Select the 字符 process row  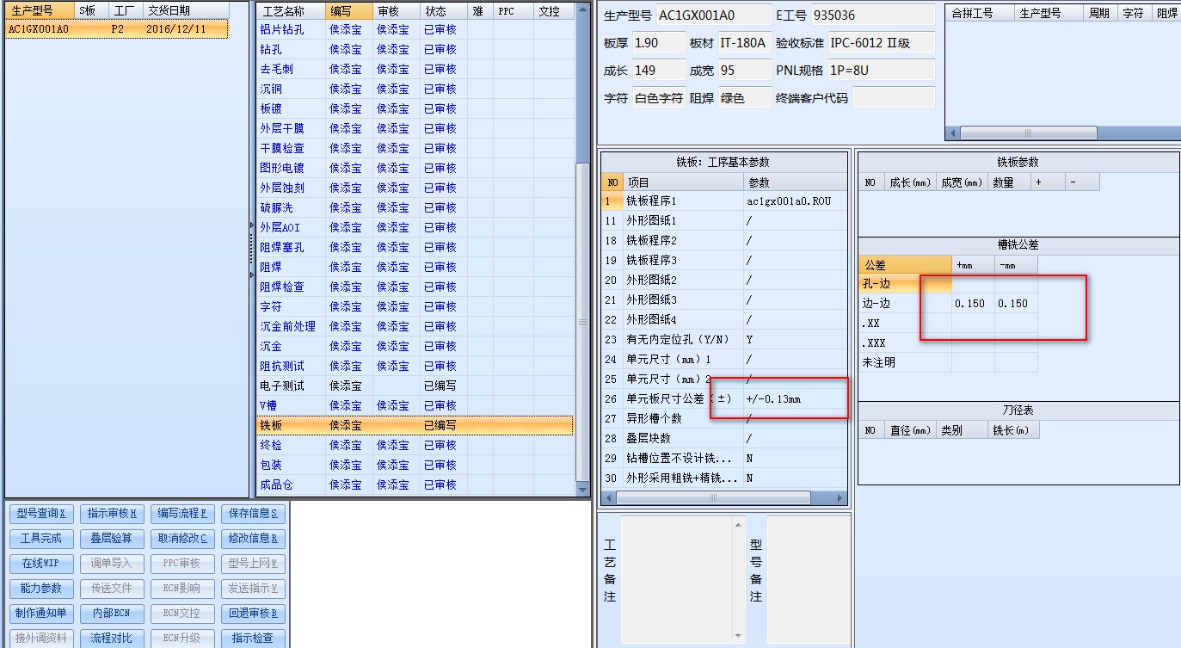415,306
